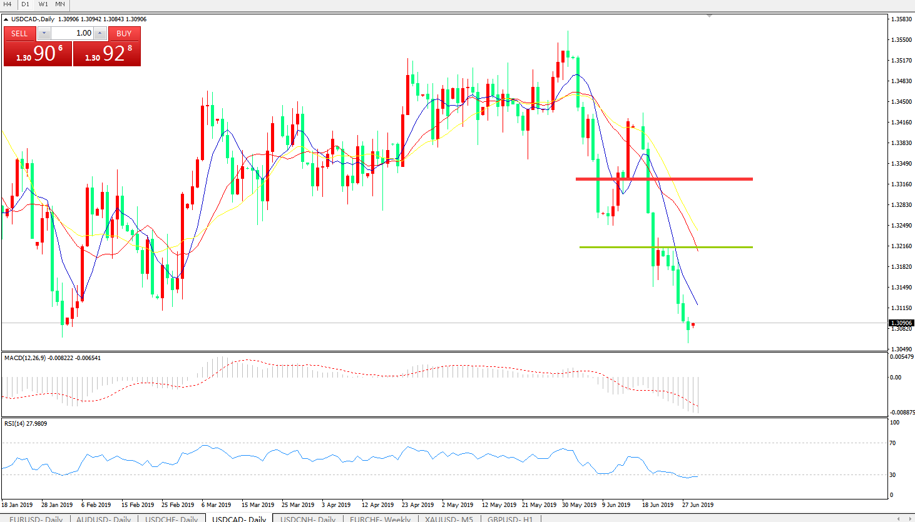Collapse one-click trading panel via triangle icon
This screenshot has height=522, width=915.
click(6, 19)
